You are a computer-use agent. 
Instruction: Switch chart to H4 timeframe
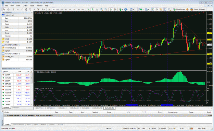(x=70, y=9)
